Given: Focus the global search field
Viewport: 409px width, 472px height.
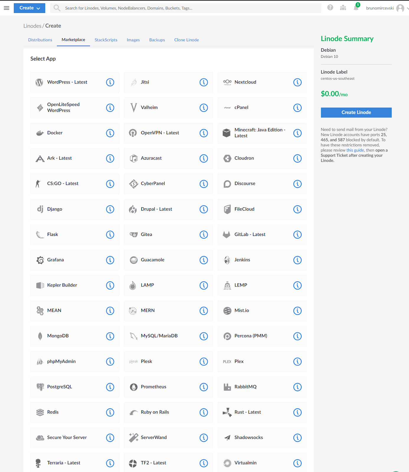Looking at the screenshot, I should point(186,8).
